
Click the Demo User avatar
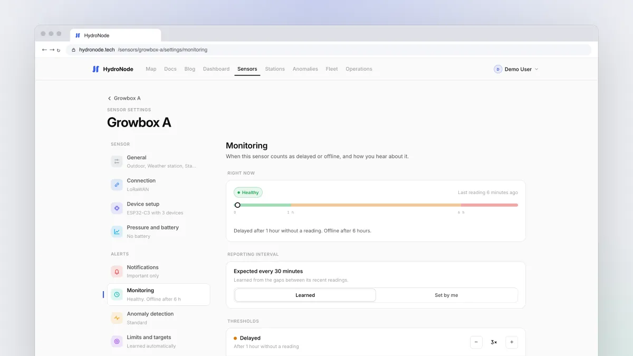[498, 69]
